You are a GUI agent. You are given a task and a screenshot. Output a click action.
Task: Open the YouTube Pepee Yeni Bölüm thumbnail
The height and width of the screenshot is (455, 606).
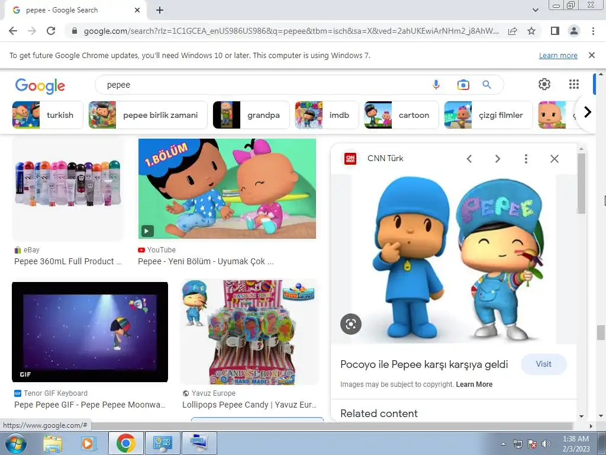pyautogui.click(x=227, y=189)
